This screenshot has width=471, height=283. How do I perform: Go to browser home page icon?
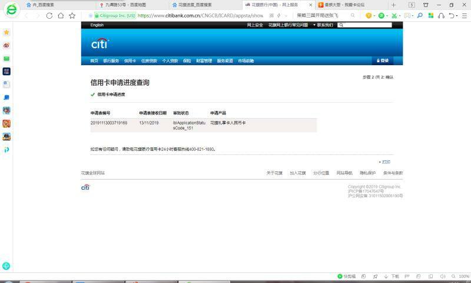pos(61,16)
